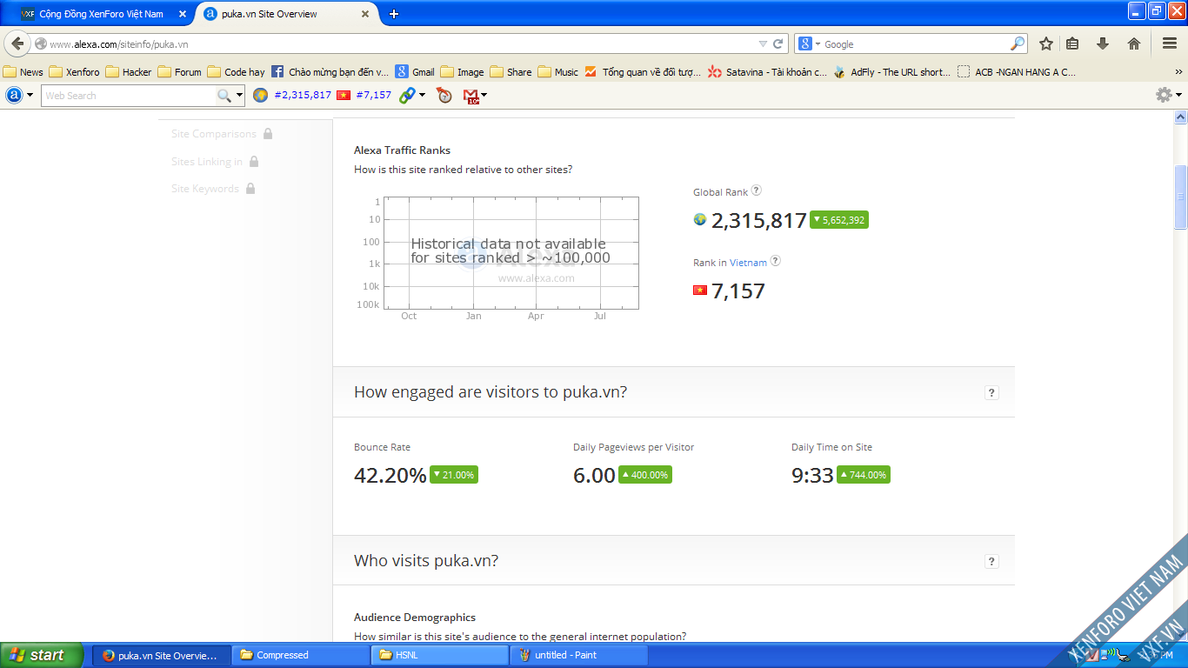Open a new tab with the plus button
Screen dimensions: 1188x668
(394, 14)
